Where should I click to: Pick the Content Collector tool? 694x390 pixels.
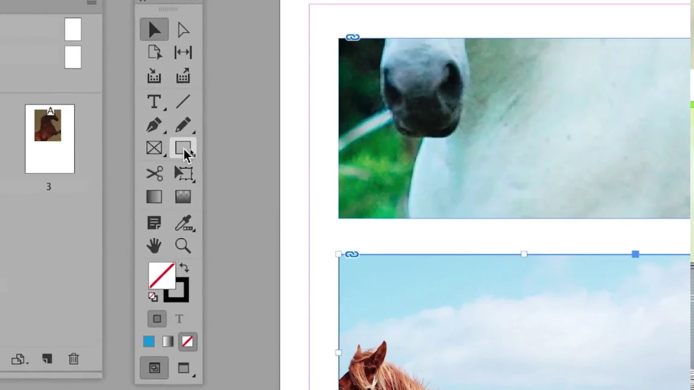[154, 76]
